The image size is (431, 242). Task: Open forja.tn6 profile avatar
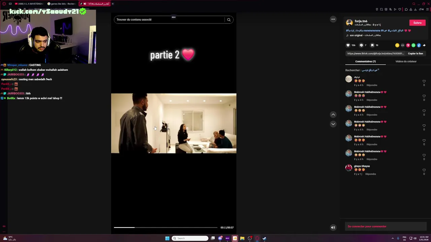pos(349,23)
